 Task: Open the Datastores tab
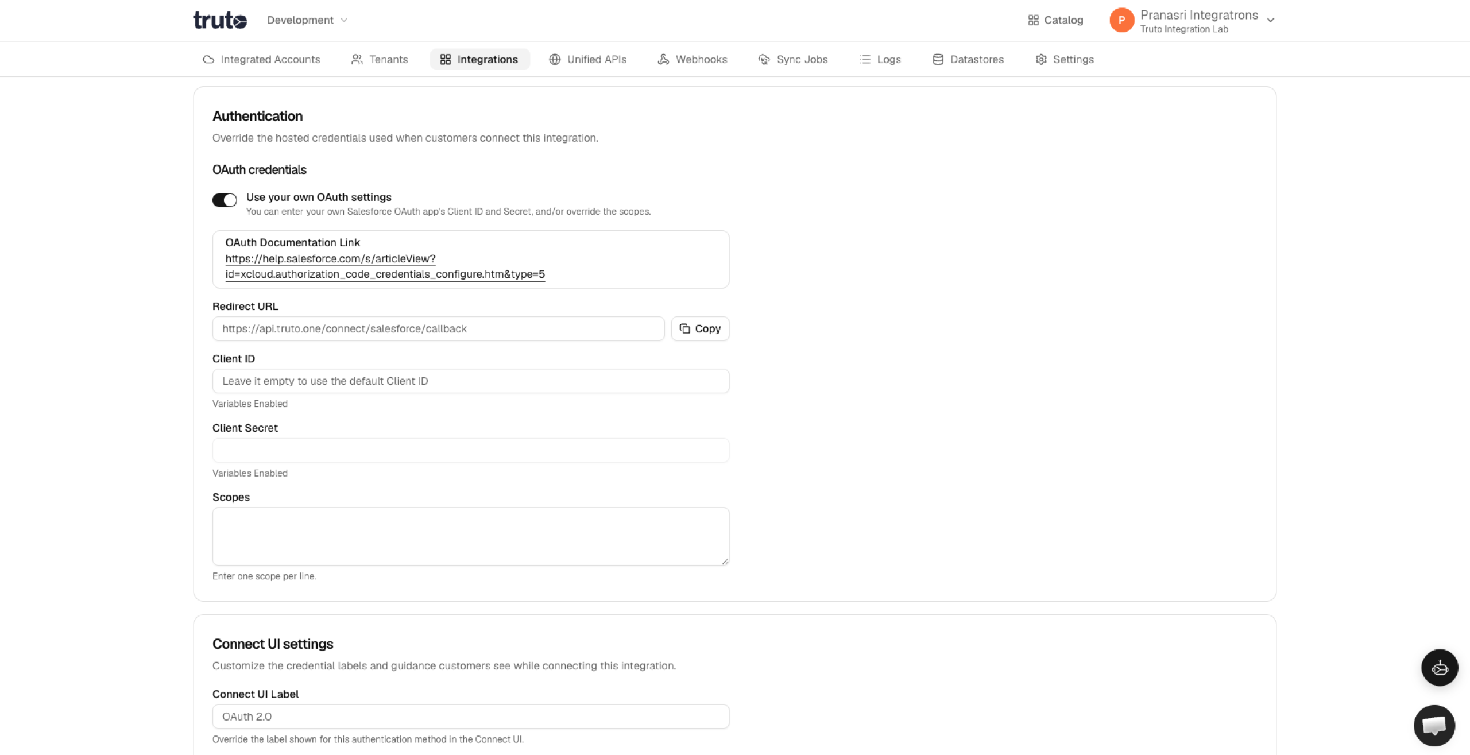tap(968, 59)
